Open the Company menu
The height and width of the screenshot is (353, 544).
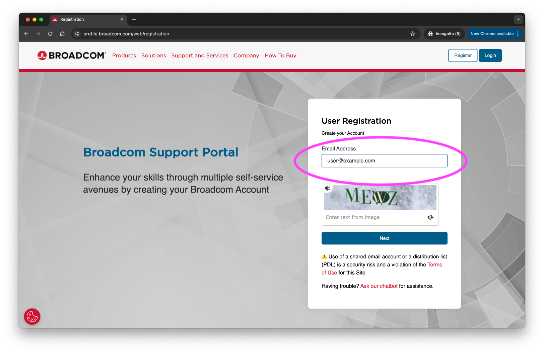(247, 55)
